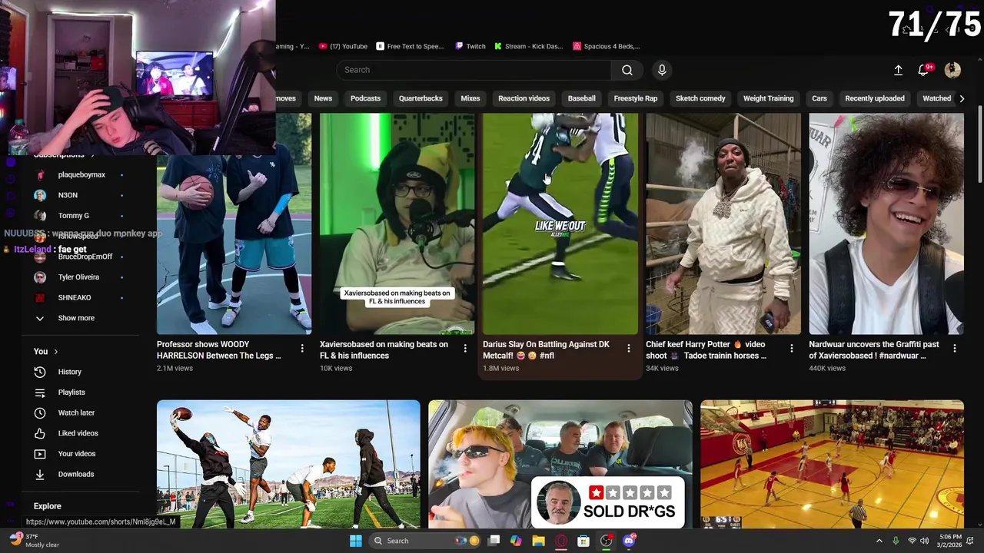
Task: Open the basketball gym game thumbnail
Action: pyautogui.click(x=832, y=464)
